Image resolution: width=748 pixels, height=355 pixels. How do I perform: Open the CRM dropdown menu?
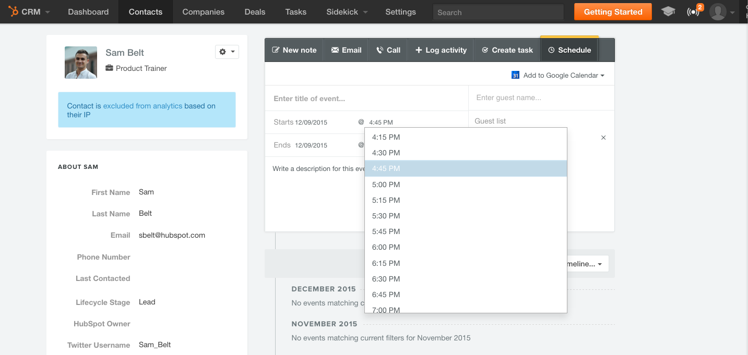point(36,11)
